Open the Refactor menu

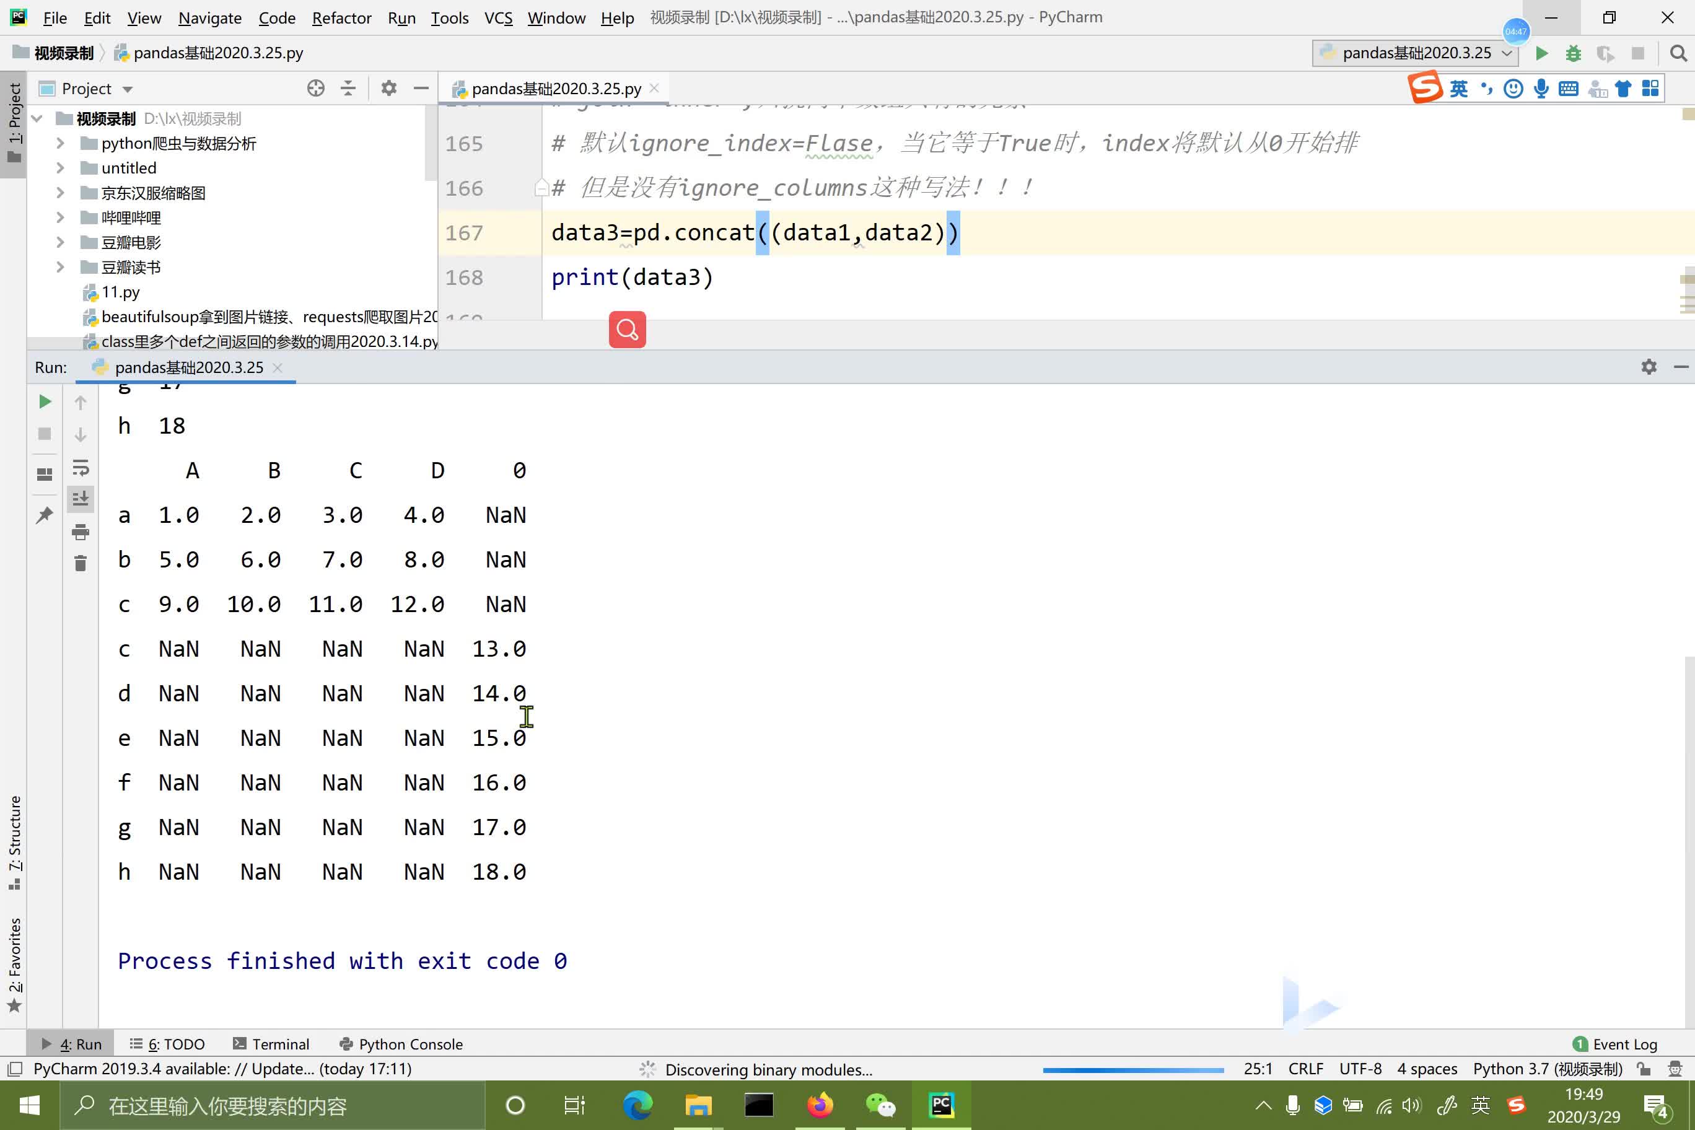341,18
